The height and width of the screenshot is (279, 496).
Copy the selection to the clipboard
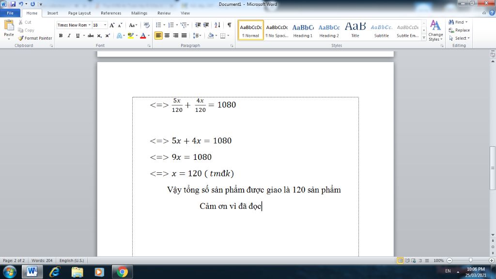(x=26, y=30)
